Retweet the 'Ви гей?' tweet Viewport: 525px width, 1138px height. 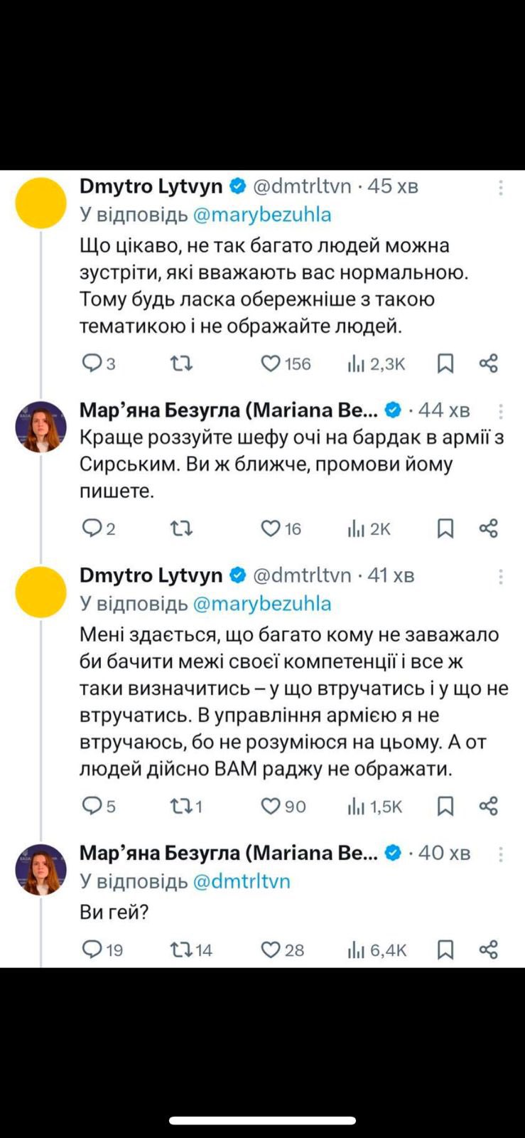click(181, 950)
